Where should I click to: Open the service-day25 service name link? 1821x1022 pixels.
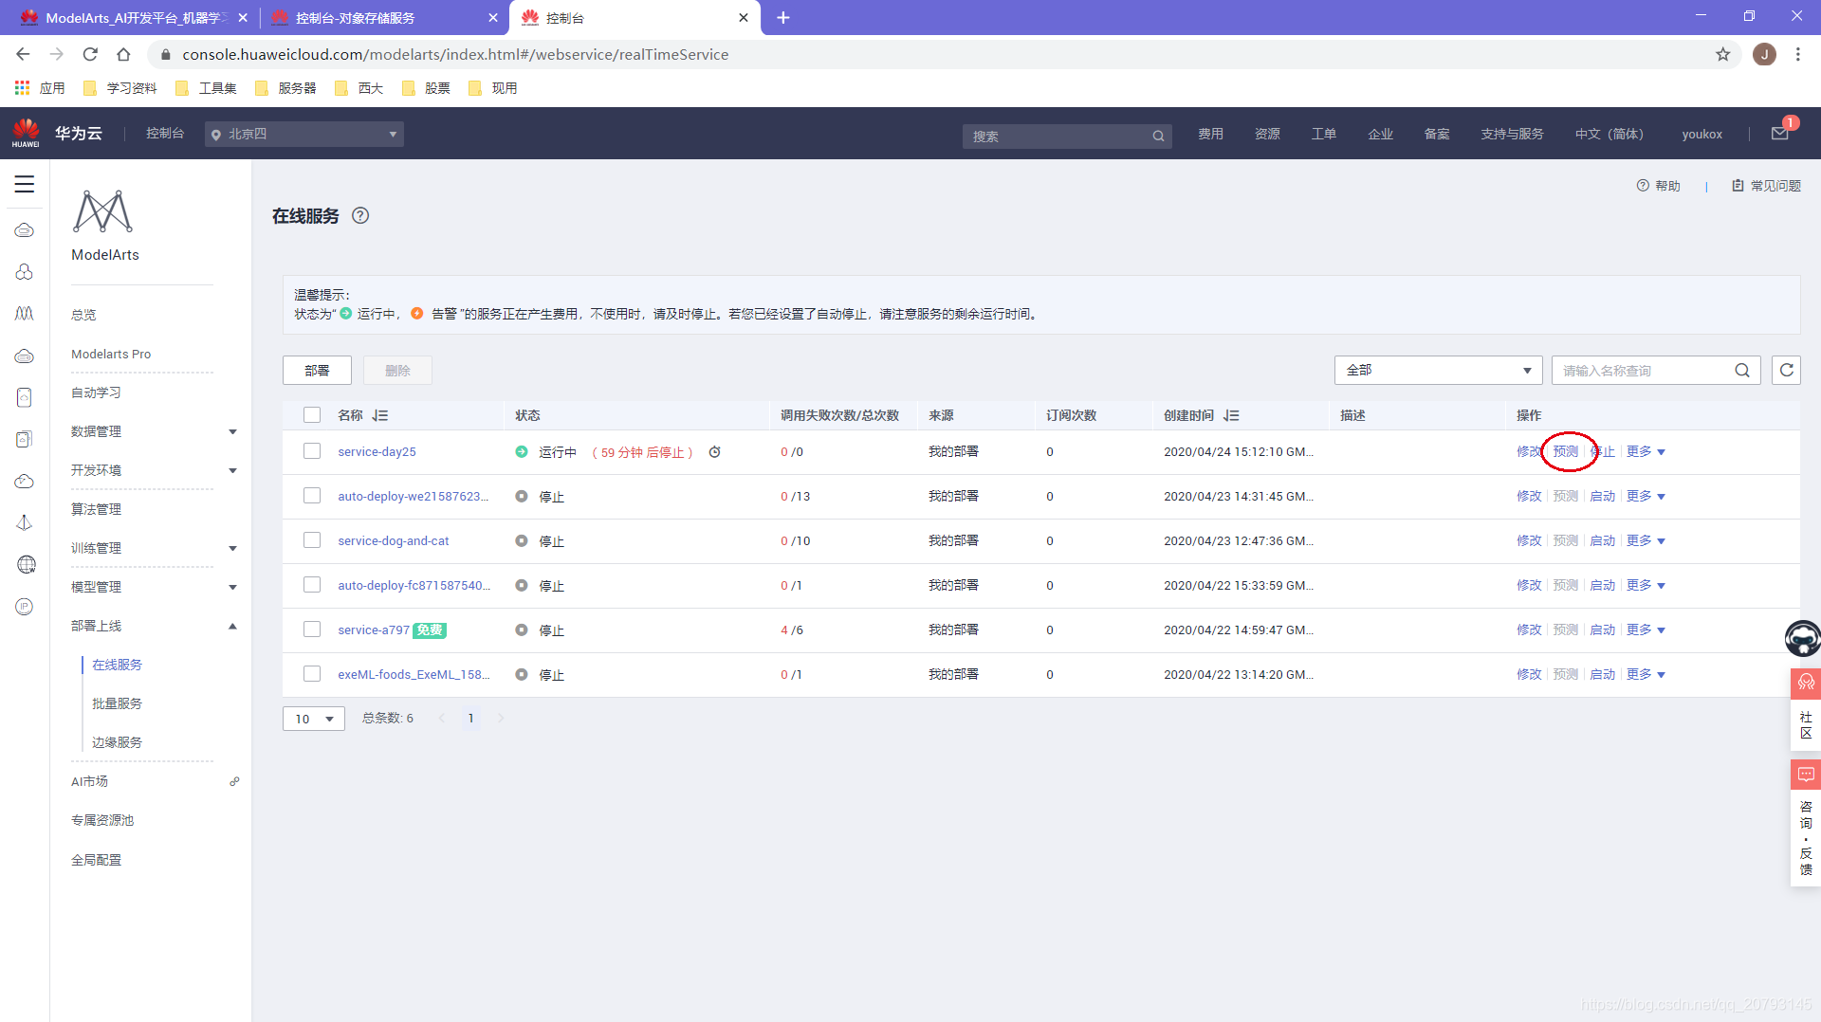tap(377, 451)
